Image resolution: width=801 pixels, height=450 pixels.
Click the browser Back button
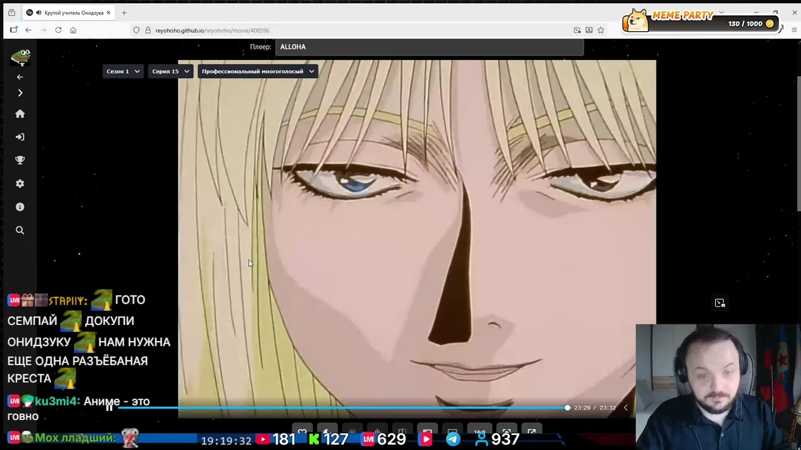pos(28,30)
